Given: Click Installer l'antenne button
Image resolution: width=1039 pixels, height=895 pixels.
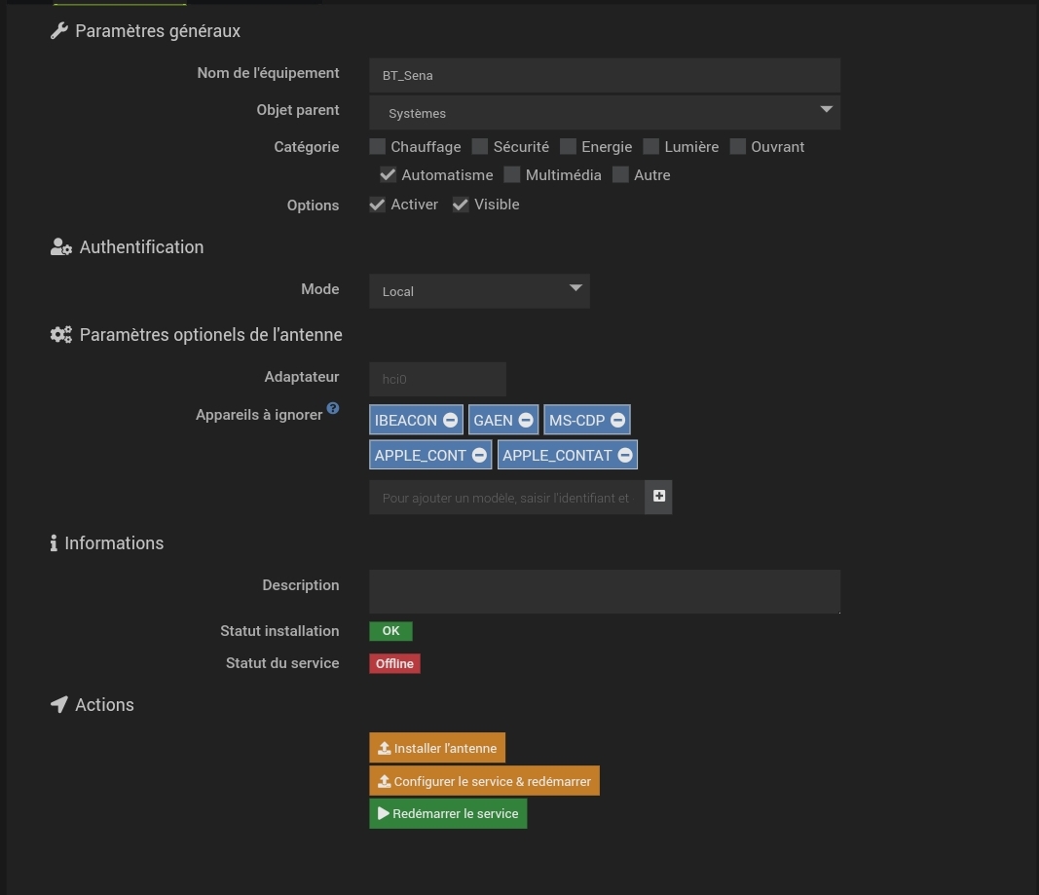Looking at the screenshot, I should point(437,748).
